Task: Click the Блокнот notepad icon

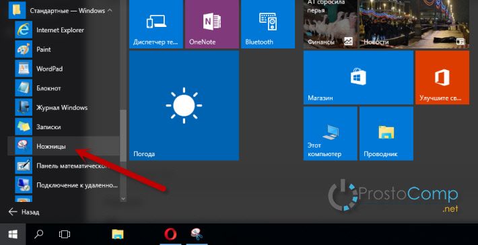Action: pyautogui.click(x=24, y=88)
